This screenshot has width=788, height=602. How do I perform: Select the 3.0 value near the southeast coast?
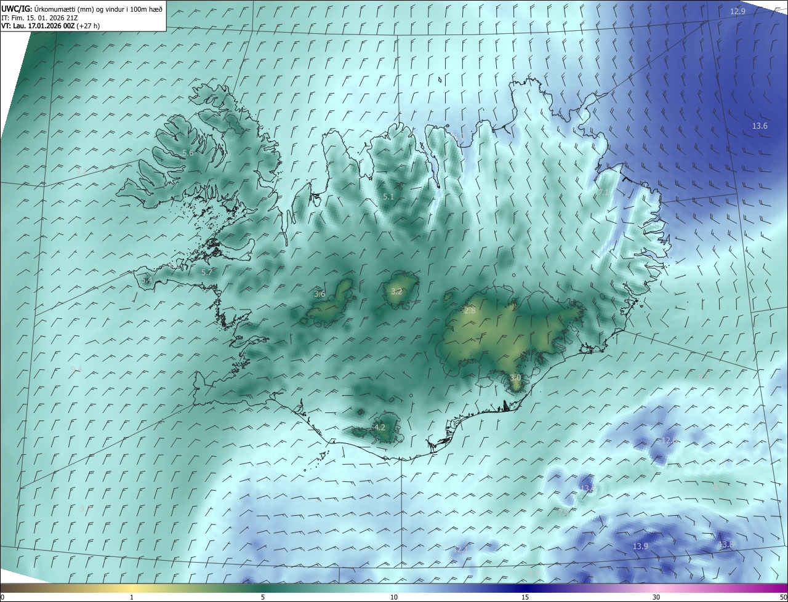click(516, 377)
